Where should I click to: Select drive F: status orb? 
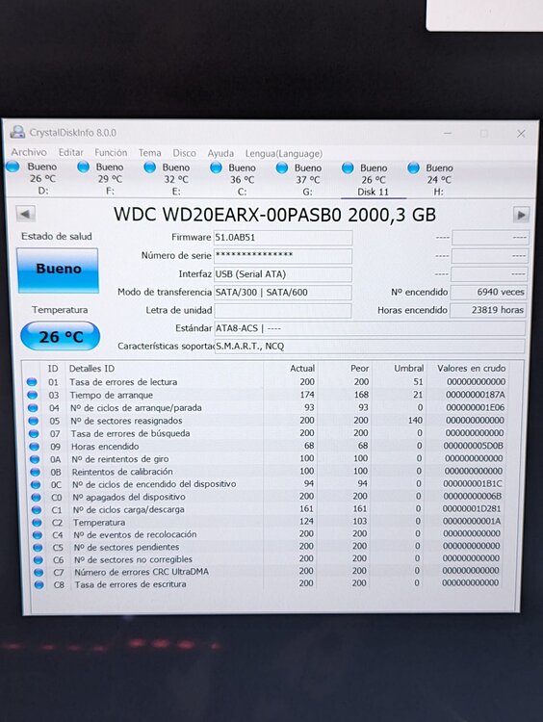point(84,167)
